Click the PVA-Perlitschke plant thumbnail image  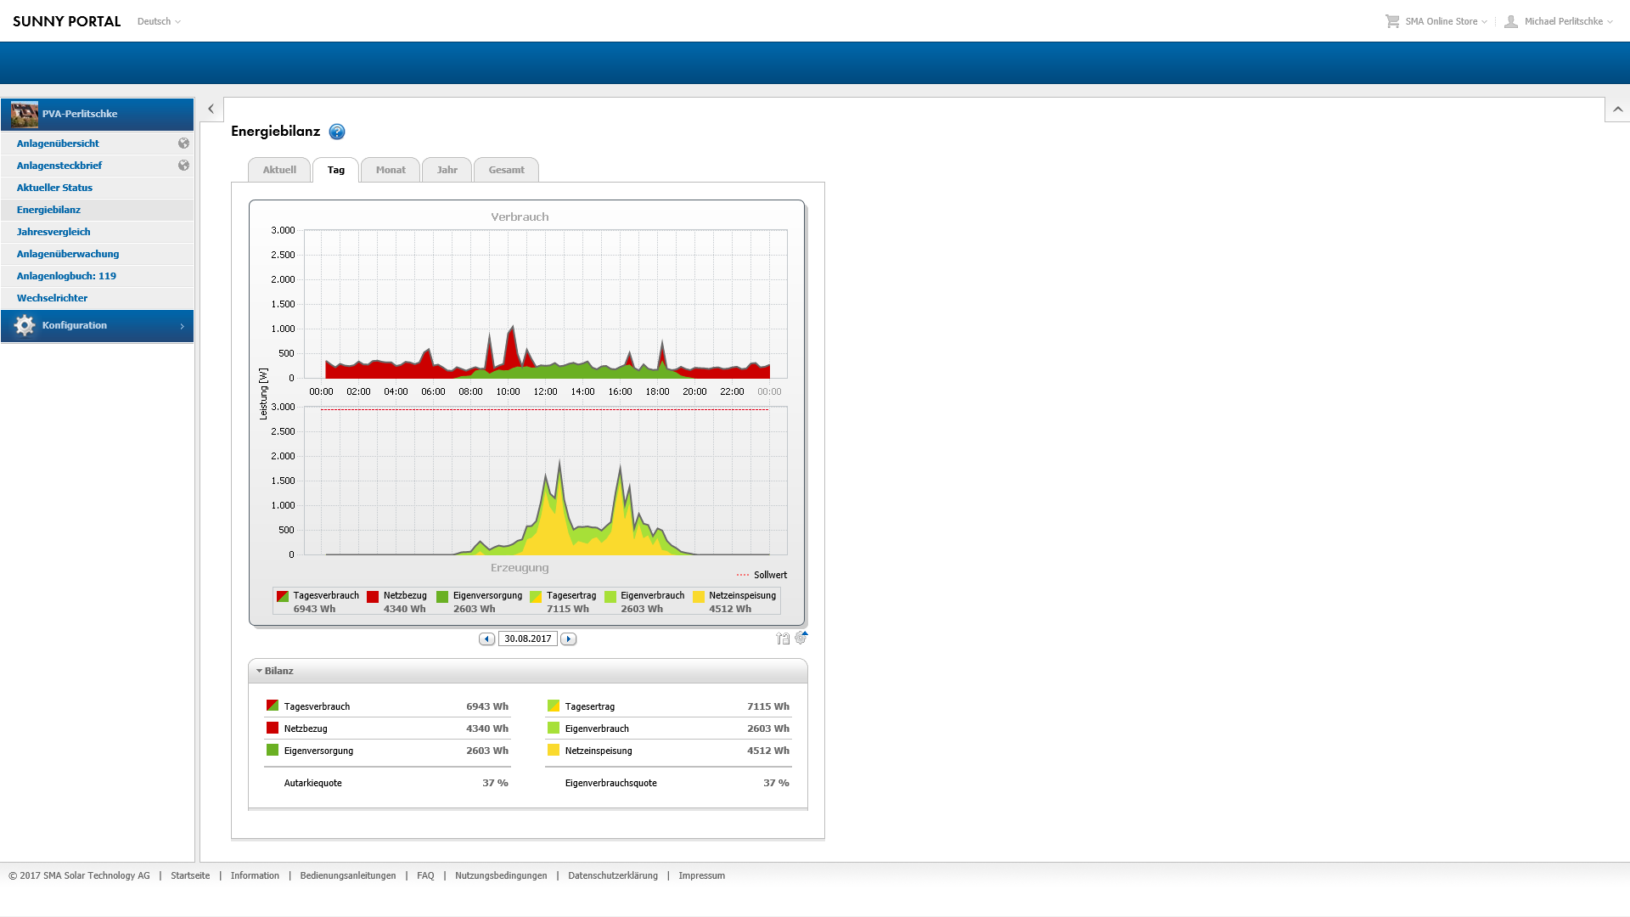[25, 114]
